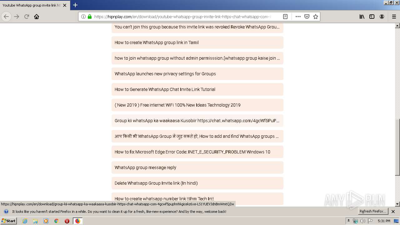
Task: Close the Youtube WhatsApp group invite tab
Action: click(x=65, y=5)
